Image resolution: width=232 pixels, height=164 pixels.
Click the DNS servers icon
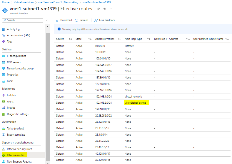(x=4, y=62)
